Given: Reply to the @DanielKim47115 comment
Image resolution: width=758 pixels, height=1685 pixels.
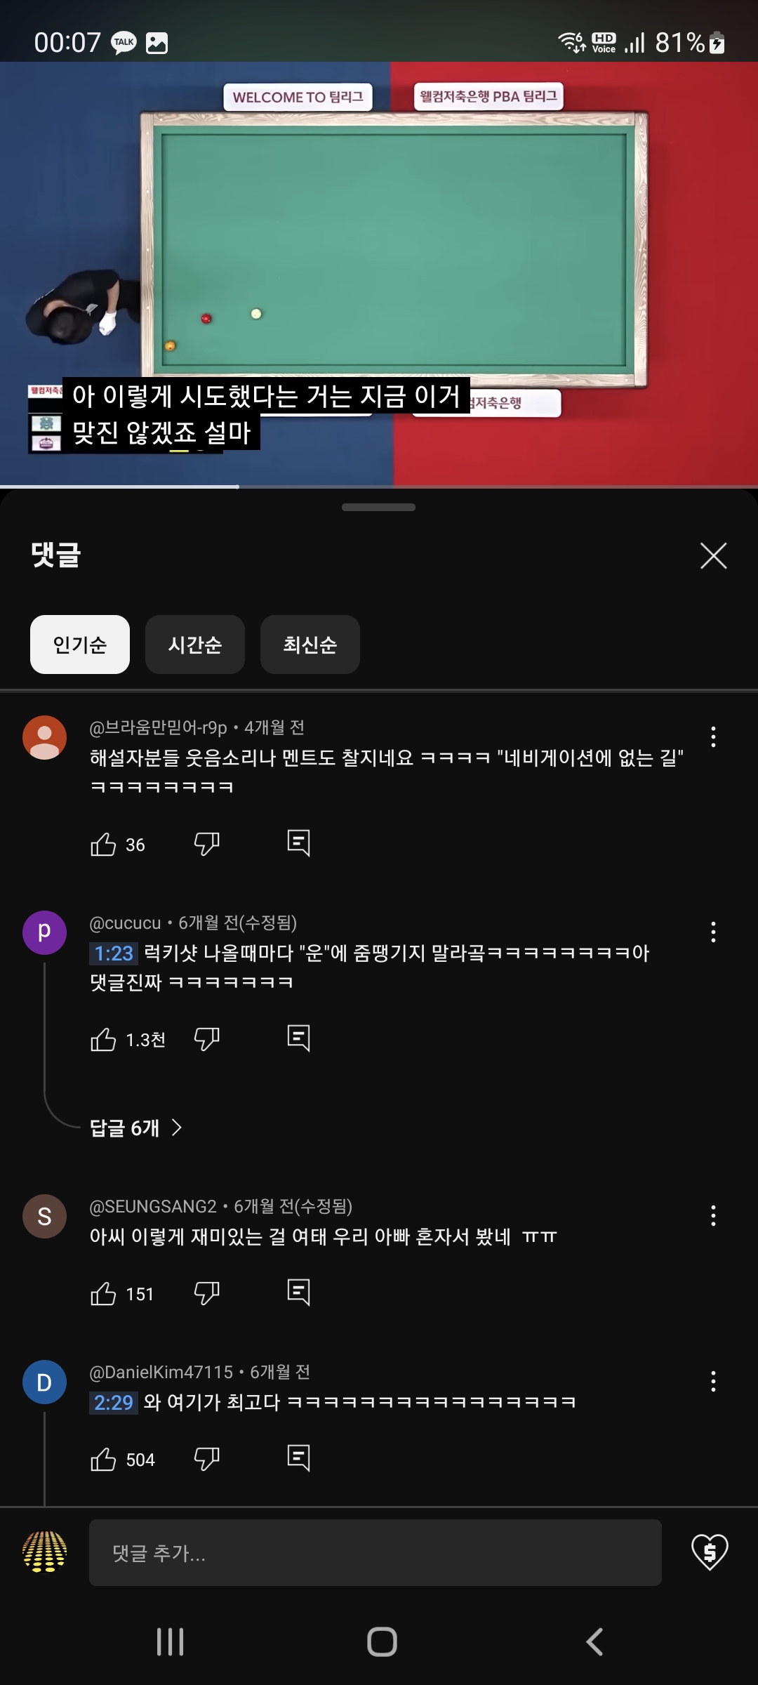Looking at the screenshot, I should coord(298,1458).
